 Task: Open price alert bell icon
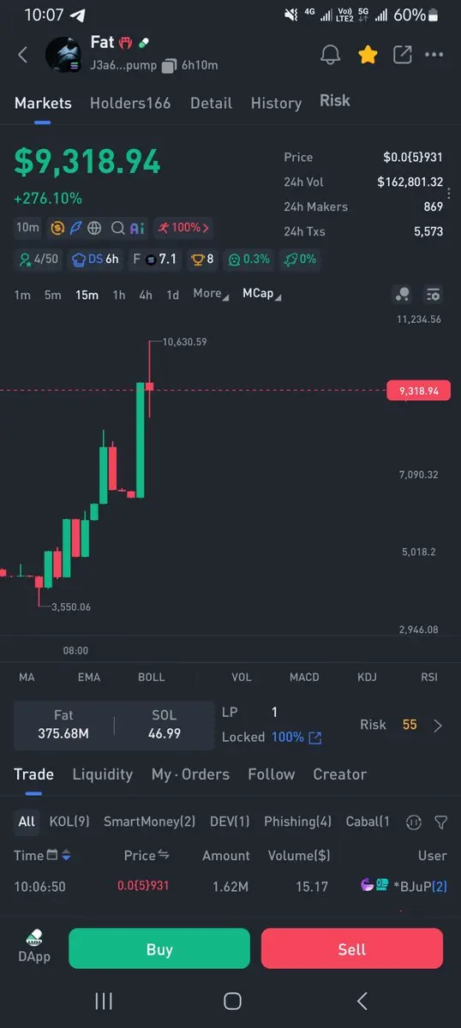[330, 55]
